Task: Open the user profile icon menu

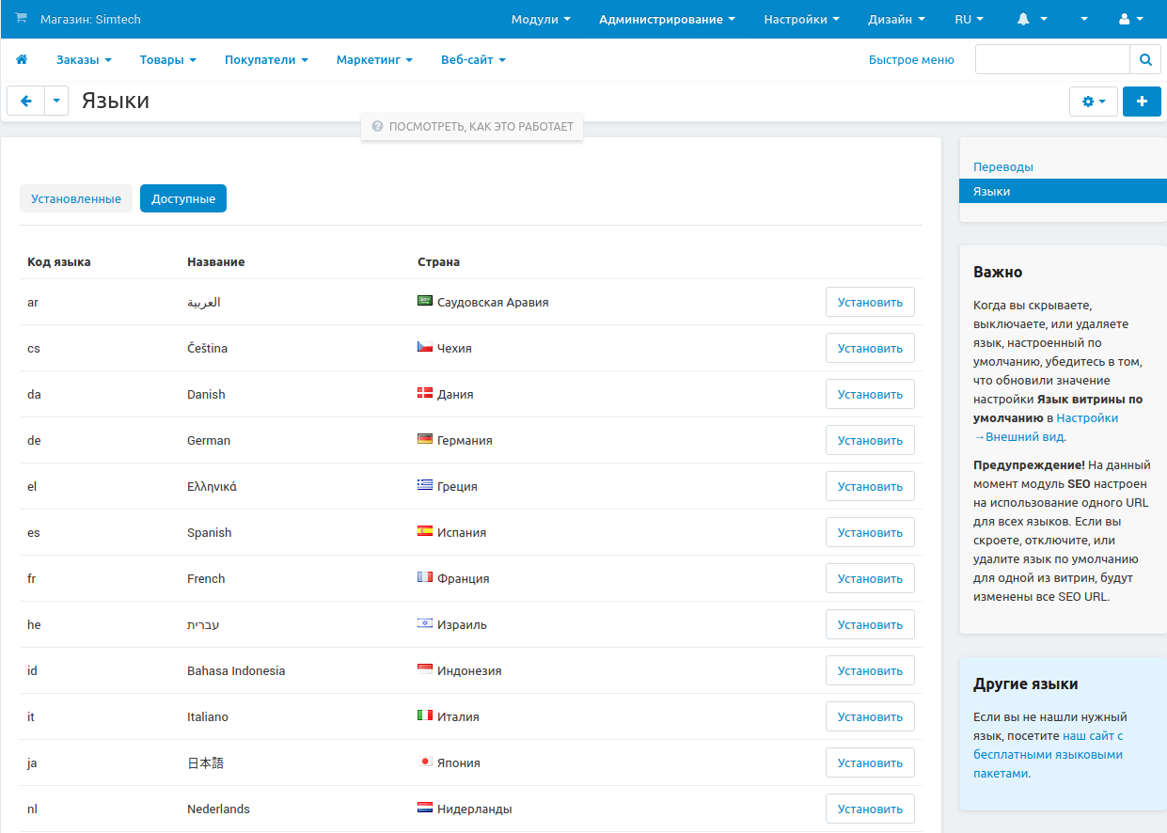Action: coord(1131,19)
